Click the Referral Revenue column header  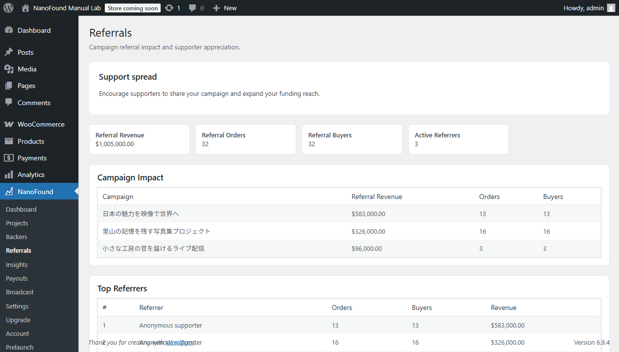pos(377,197)
